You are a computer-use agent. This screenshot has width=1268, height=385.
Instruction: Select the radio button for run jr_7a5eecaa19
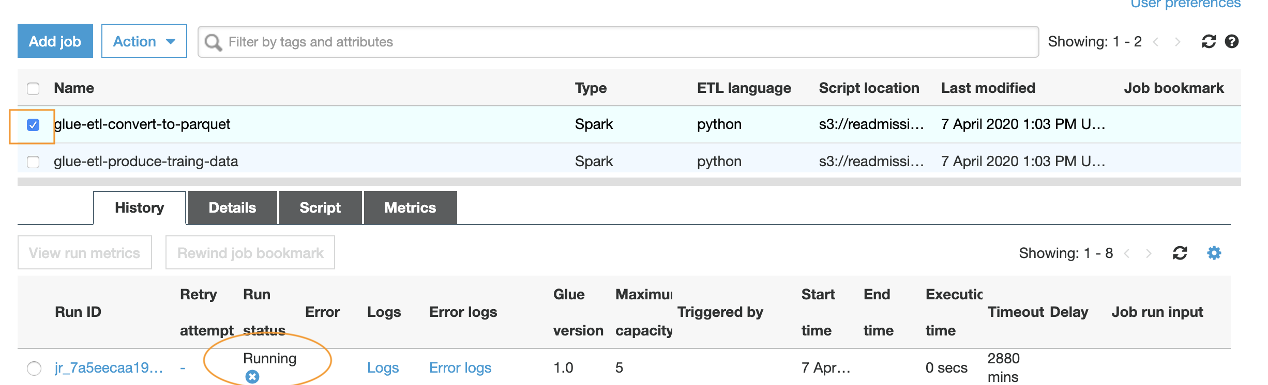click(34, 368)
